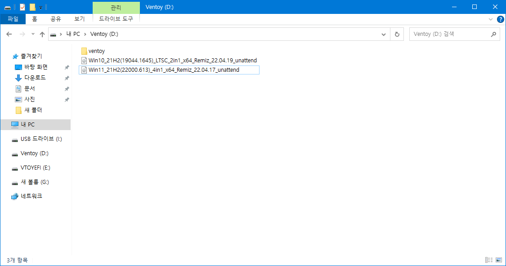The height and width of the screenshot is (266, 506).
Task: Click the Properties quick access icon
Action: point(22,7)
